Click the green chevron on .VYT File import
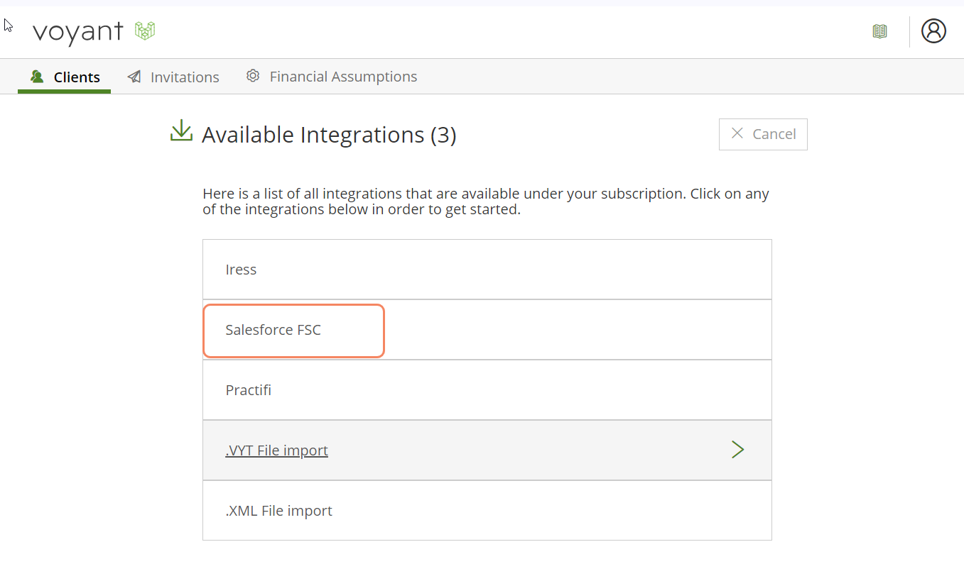964x581 pixels. (x=738, y=450)
